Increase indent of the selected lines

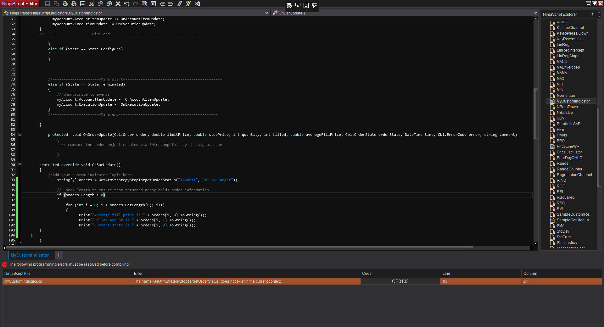coord(171,4)
